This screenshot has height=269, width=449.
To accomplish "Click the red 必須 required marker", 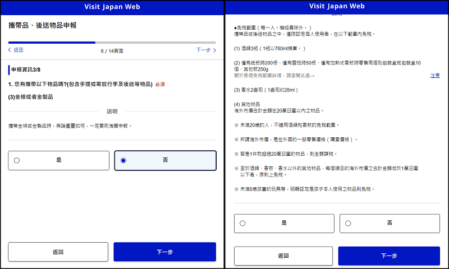I will tap(160, 84).
